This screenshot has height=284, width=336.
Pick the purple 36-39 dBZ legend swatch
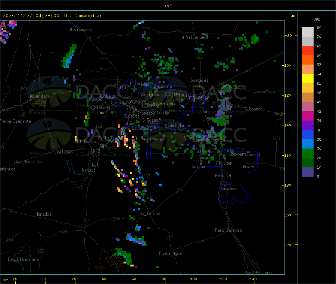coord(308,125)
